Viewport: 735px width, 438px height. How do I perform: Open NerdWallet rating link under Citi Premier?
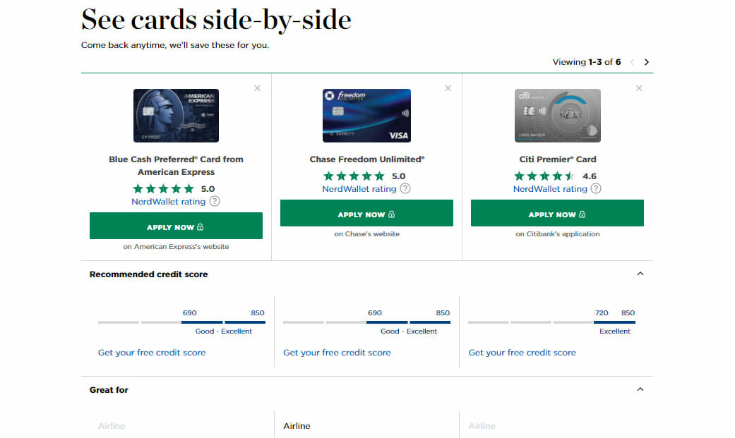click(551, 188)
